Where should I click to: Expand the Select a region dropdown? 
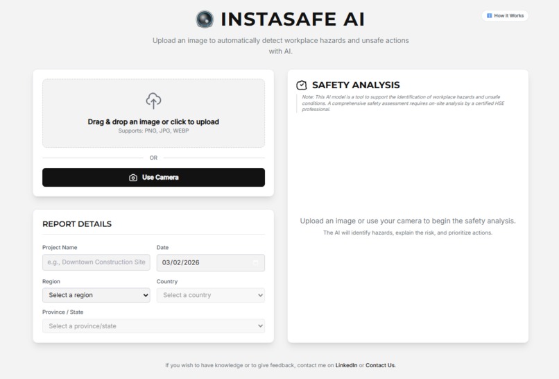tap(96, 295)
